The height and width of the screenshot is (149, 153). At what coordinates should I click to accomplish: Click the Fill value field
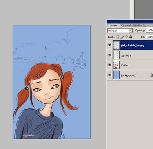tap(149, 37)
